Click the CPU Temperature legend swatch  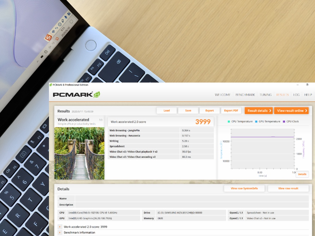coord(229,122)
